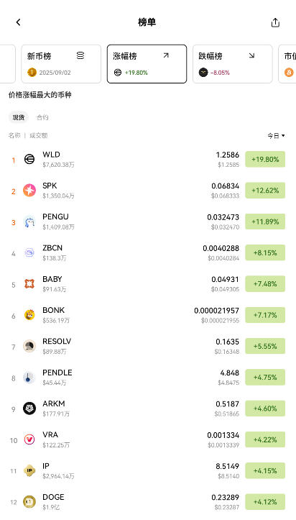Open the 今日 time range dropdown
The height and width of the screenshot is (520, 296).
pos(276,136)
